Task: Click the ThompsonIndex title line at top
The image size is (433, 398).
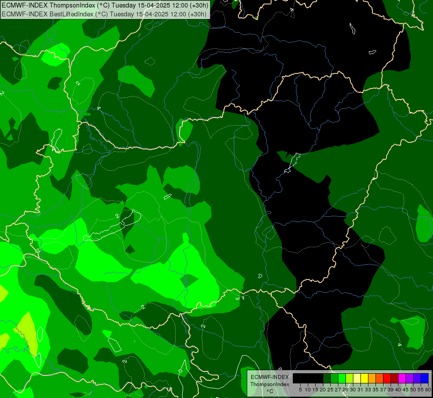Action: click(105, 5)
